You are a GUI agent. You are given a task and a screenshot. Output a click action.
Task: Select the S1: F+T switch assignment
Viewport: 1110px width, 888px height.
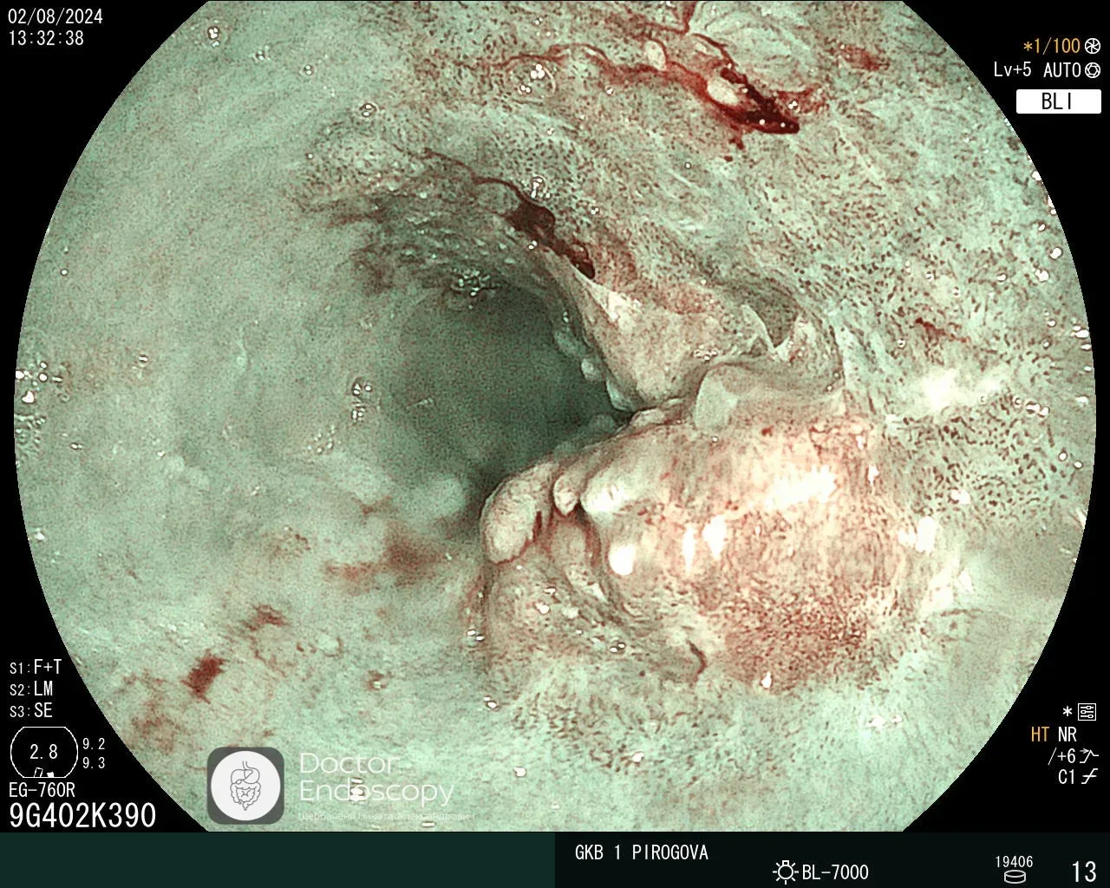coord(36,668)
